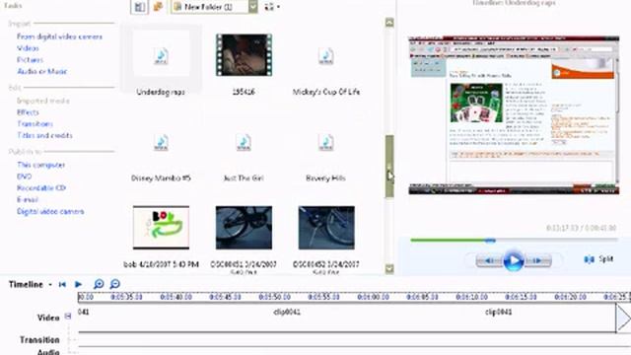The height and width of the screenshot is (355, 631).
Task: Import Videos link in Tasks pane
Action: pos(28,48)
